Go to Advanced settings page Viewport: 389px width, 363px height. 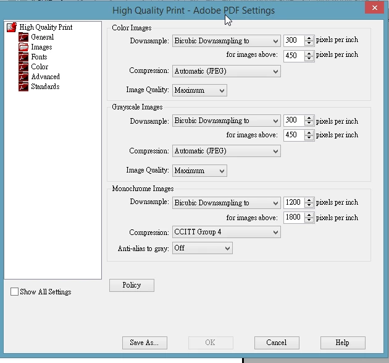(x=46, y=77)
